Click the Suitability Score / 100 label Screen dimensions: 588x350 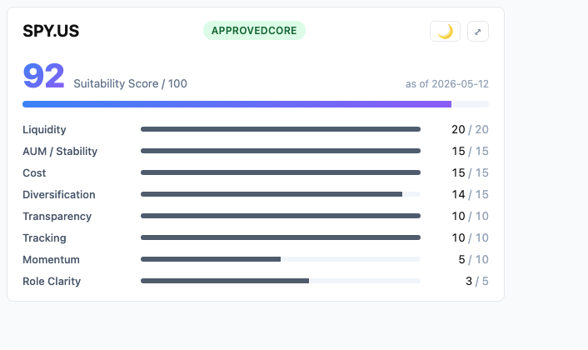coord(130,83)
